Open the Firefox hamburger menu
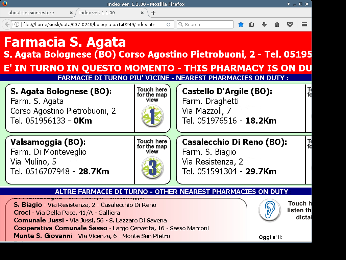 pyautogui.click(x=304, y=24)
